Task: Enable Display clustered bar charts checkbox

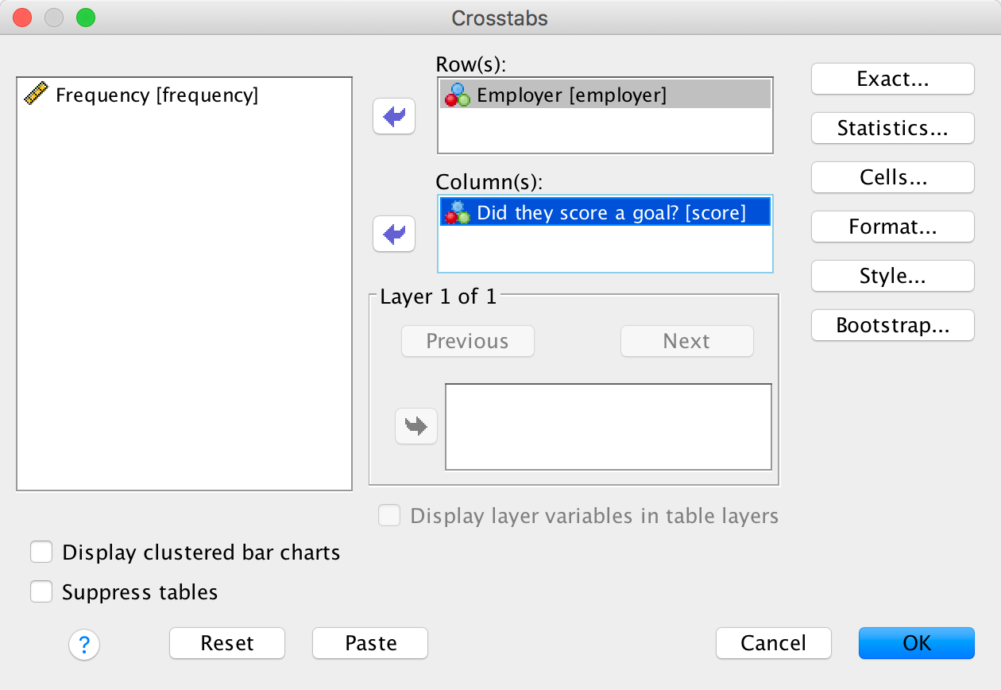Action: [41, 552]
